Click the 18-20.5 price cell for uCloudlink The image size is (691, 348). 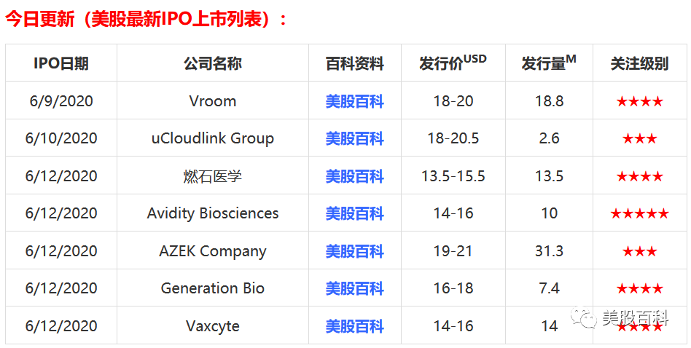pos(453,138)
